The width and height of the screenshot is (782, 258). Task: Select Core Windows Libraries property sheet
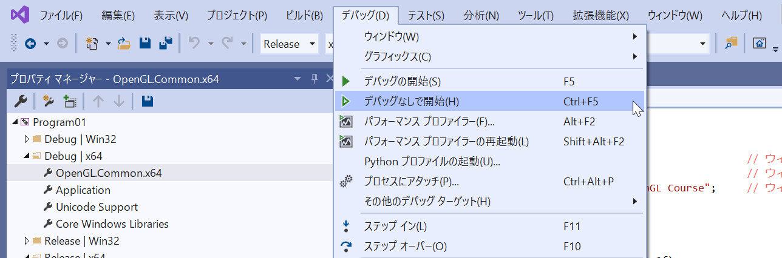point(112,224)
